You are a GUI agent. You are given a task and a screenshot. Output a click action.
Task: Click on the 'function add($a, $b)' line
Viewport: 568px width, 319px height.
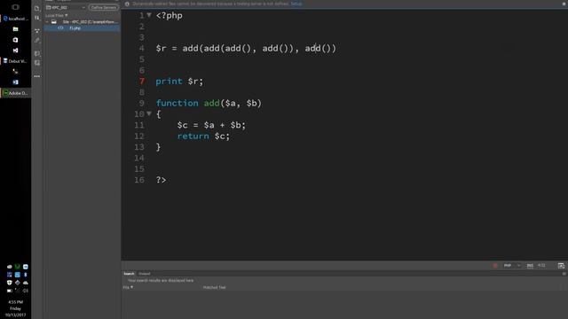(x=209, y=103)
